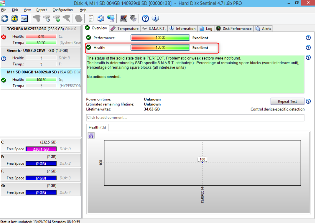Open the About info icon in toolbar
This screenshot has height=223, width=315.
(155, 18)
